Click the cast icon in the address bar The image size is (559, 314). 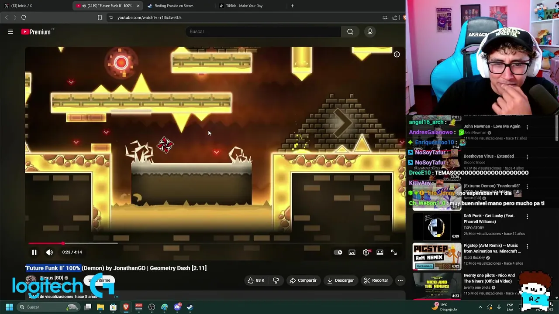point(385,17)
